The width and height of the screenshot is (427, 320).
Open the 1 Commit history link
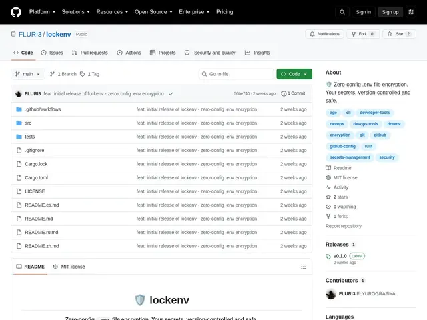(293, 93)
